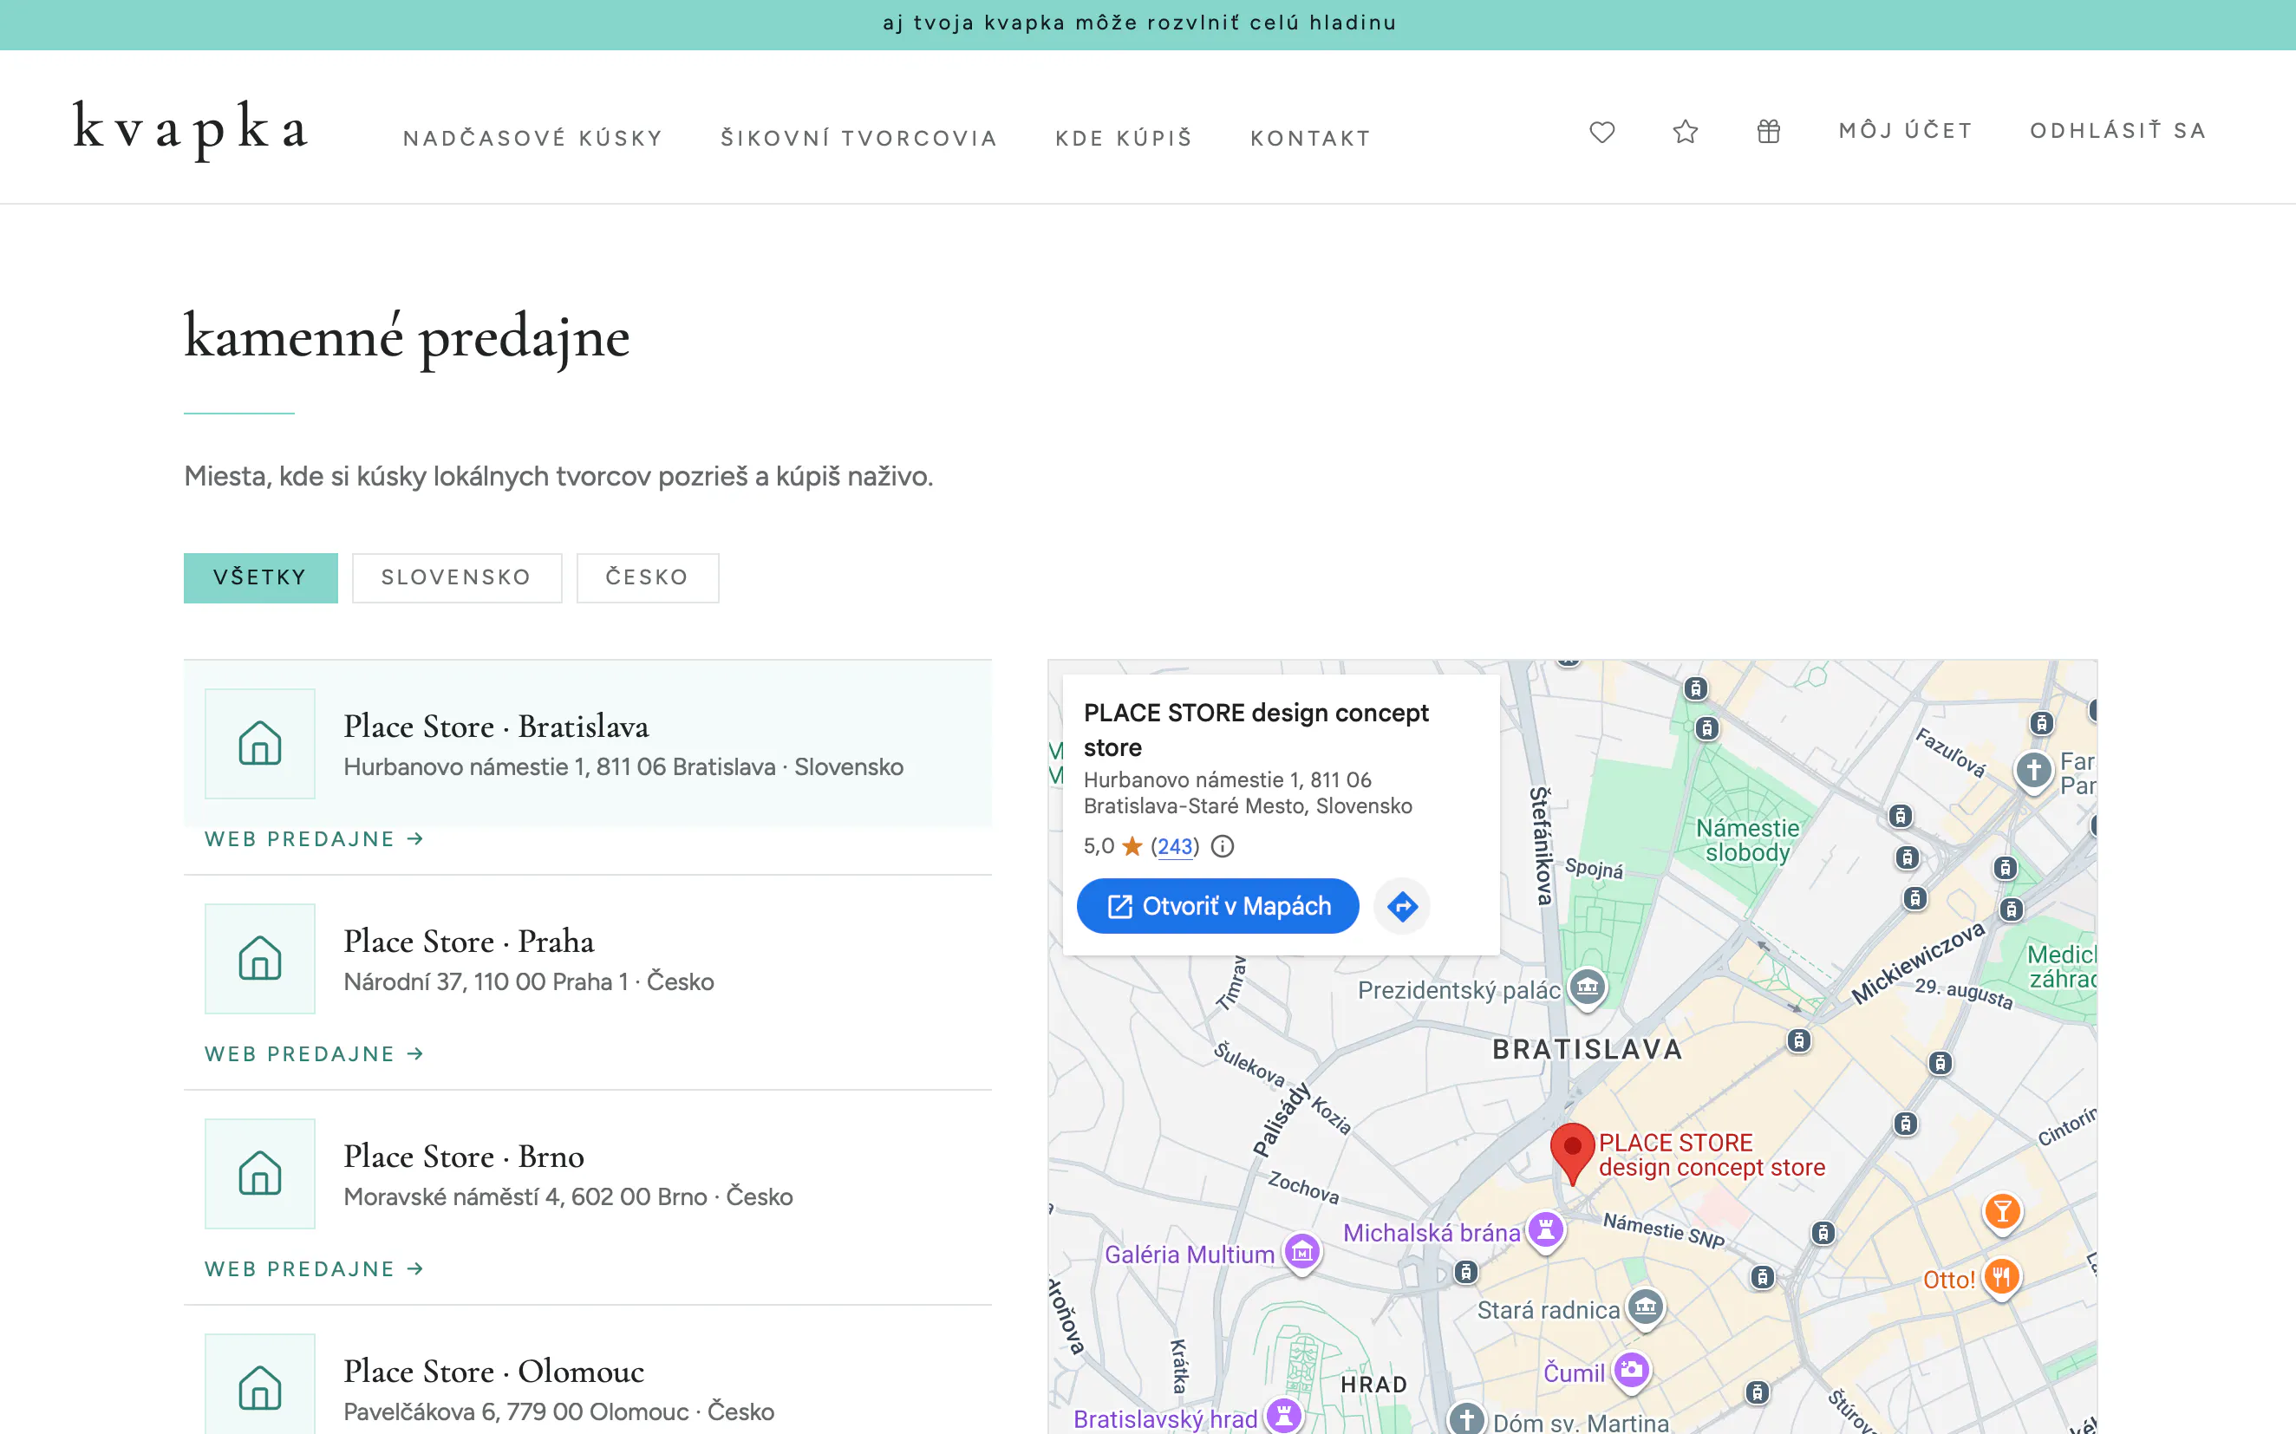Open ŠIKOVNÍ TVORCOVIA menu
The height and width of the screenshot is (1434, 2296).
[859, 139]
